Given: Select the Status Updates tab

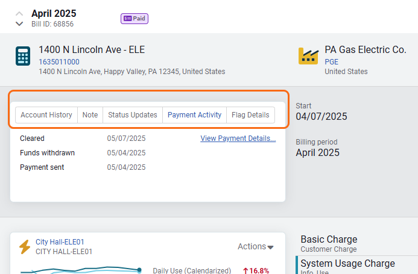Looking at the screenshot, I should click(132, 115).
